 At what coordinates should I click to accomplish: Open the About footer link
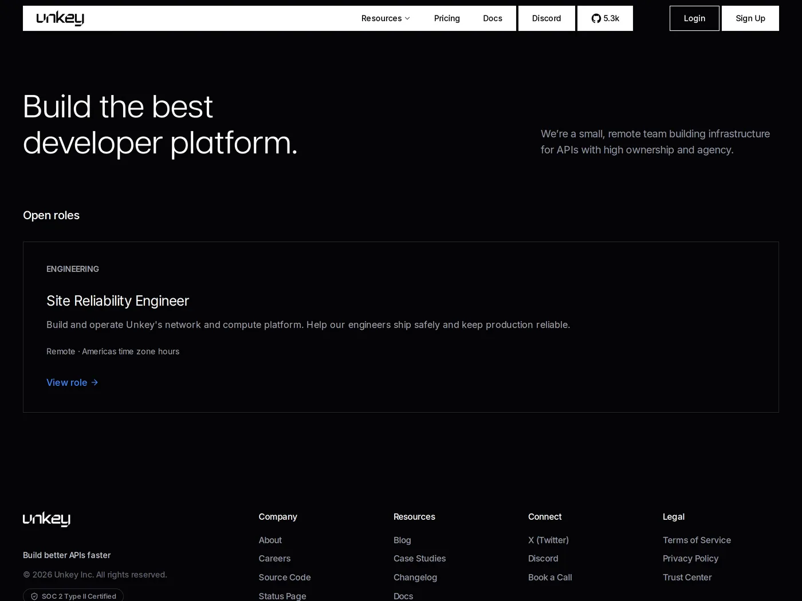270,540
